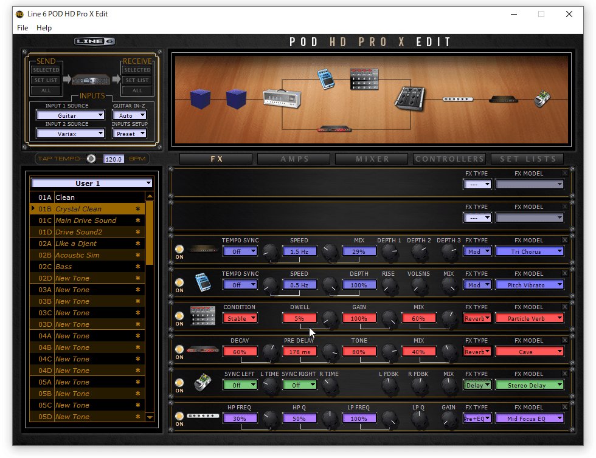Click the preset list scroll down arrow
Viewport: 596px width, 458px height.
tap(150, 417)
